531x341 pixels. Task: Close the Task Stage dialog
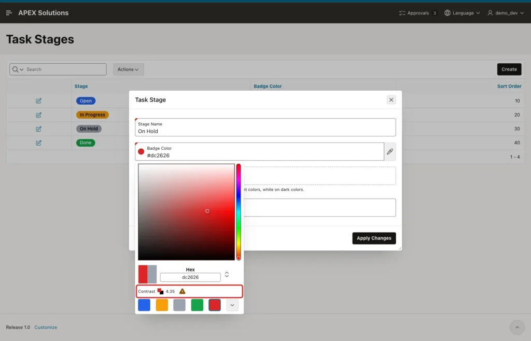391,100
